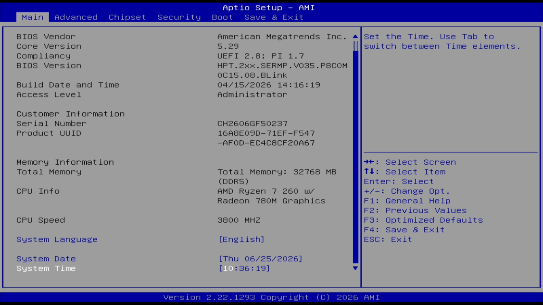Click the CPU Speed label
543x305 pixels.
pyautogui.click(x=41, y=220)
